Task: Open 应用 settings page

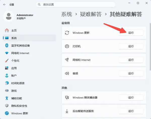Action: 29,68
